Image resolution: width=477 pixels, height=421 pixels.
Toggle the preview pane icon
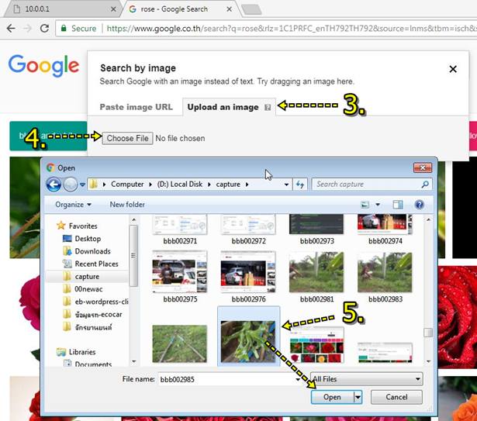[398, 205]
